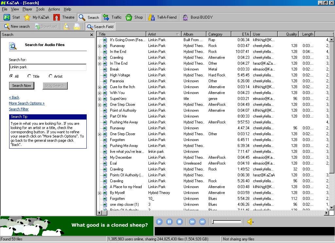Click the Stop Search button
Image resolution: width=335 pixels, height=243 pixels.
[55, 86]
